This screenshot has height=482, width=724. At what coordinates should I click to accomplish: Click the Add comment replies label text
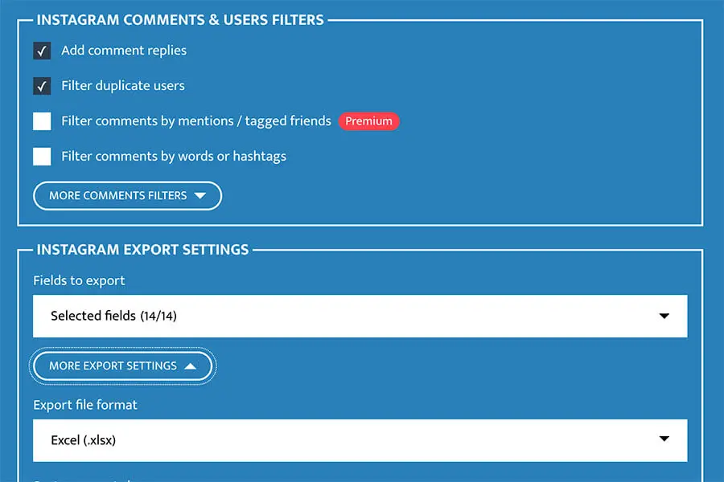(124, 51)
